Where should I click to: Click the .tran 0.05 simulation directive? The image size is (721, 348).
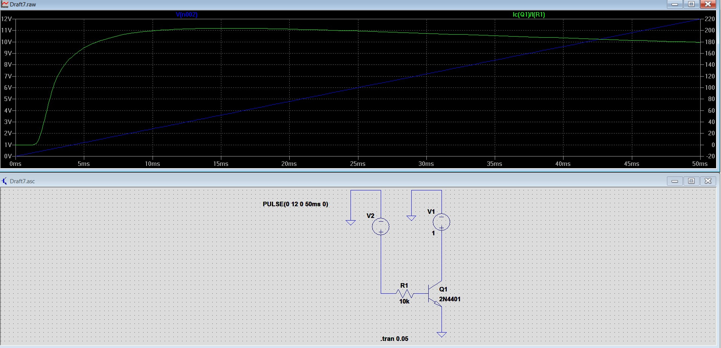coord(394,339)
